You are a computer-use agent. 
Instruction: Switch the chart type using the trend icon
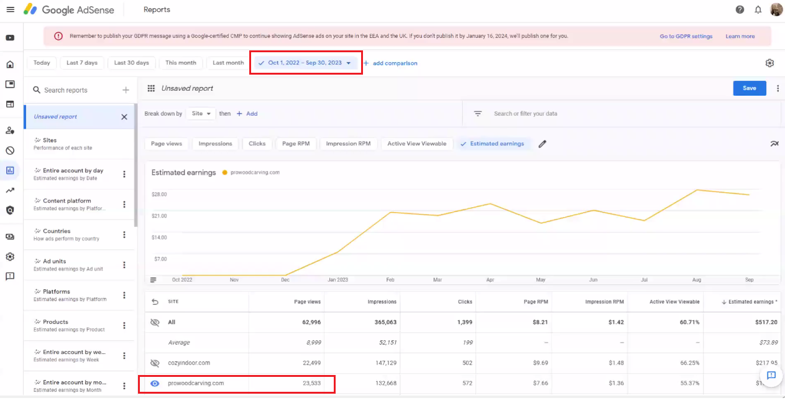point(774,144)
